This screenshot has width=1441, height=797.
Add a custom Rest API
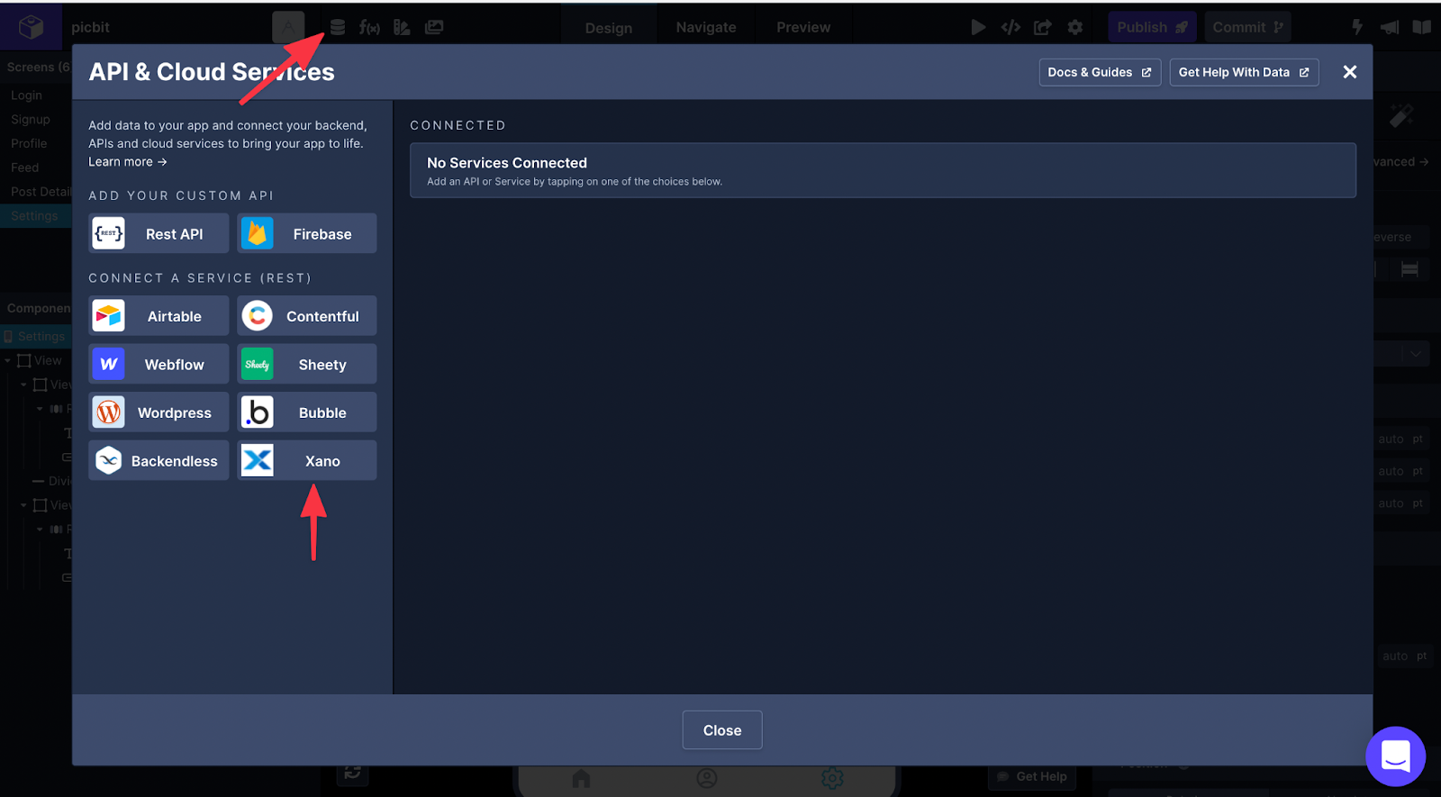click(159, 234)
